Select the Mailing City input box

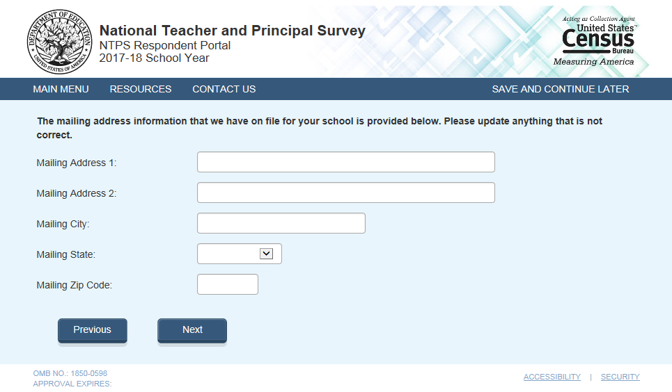[281, 223]
